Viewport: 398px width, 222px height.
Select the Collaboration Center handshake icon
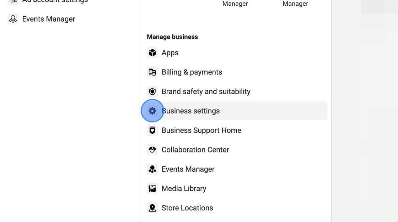[x=152, y=149]
